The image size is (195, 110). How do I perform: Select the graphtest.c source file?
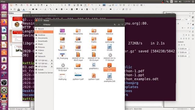pyautogui.click(x=94, y=66)
